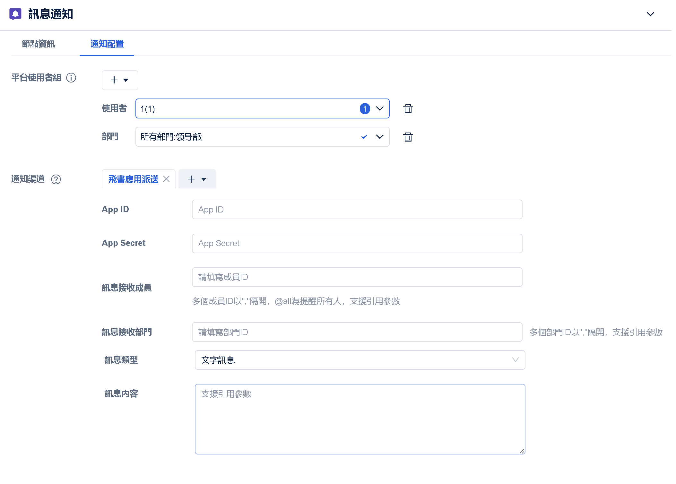The width and height of the screenshot is (676, 484).
Task: Click the blue count badge in 使用者 field
Action: [x=365, y=109]
